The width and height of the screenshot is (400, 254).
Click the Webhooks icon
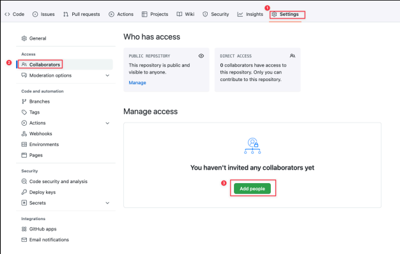click(24, 134)
